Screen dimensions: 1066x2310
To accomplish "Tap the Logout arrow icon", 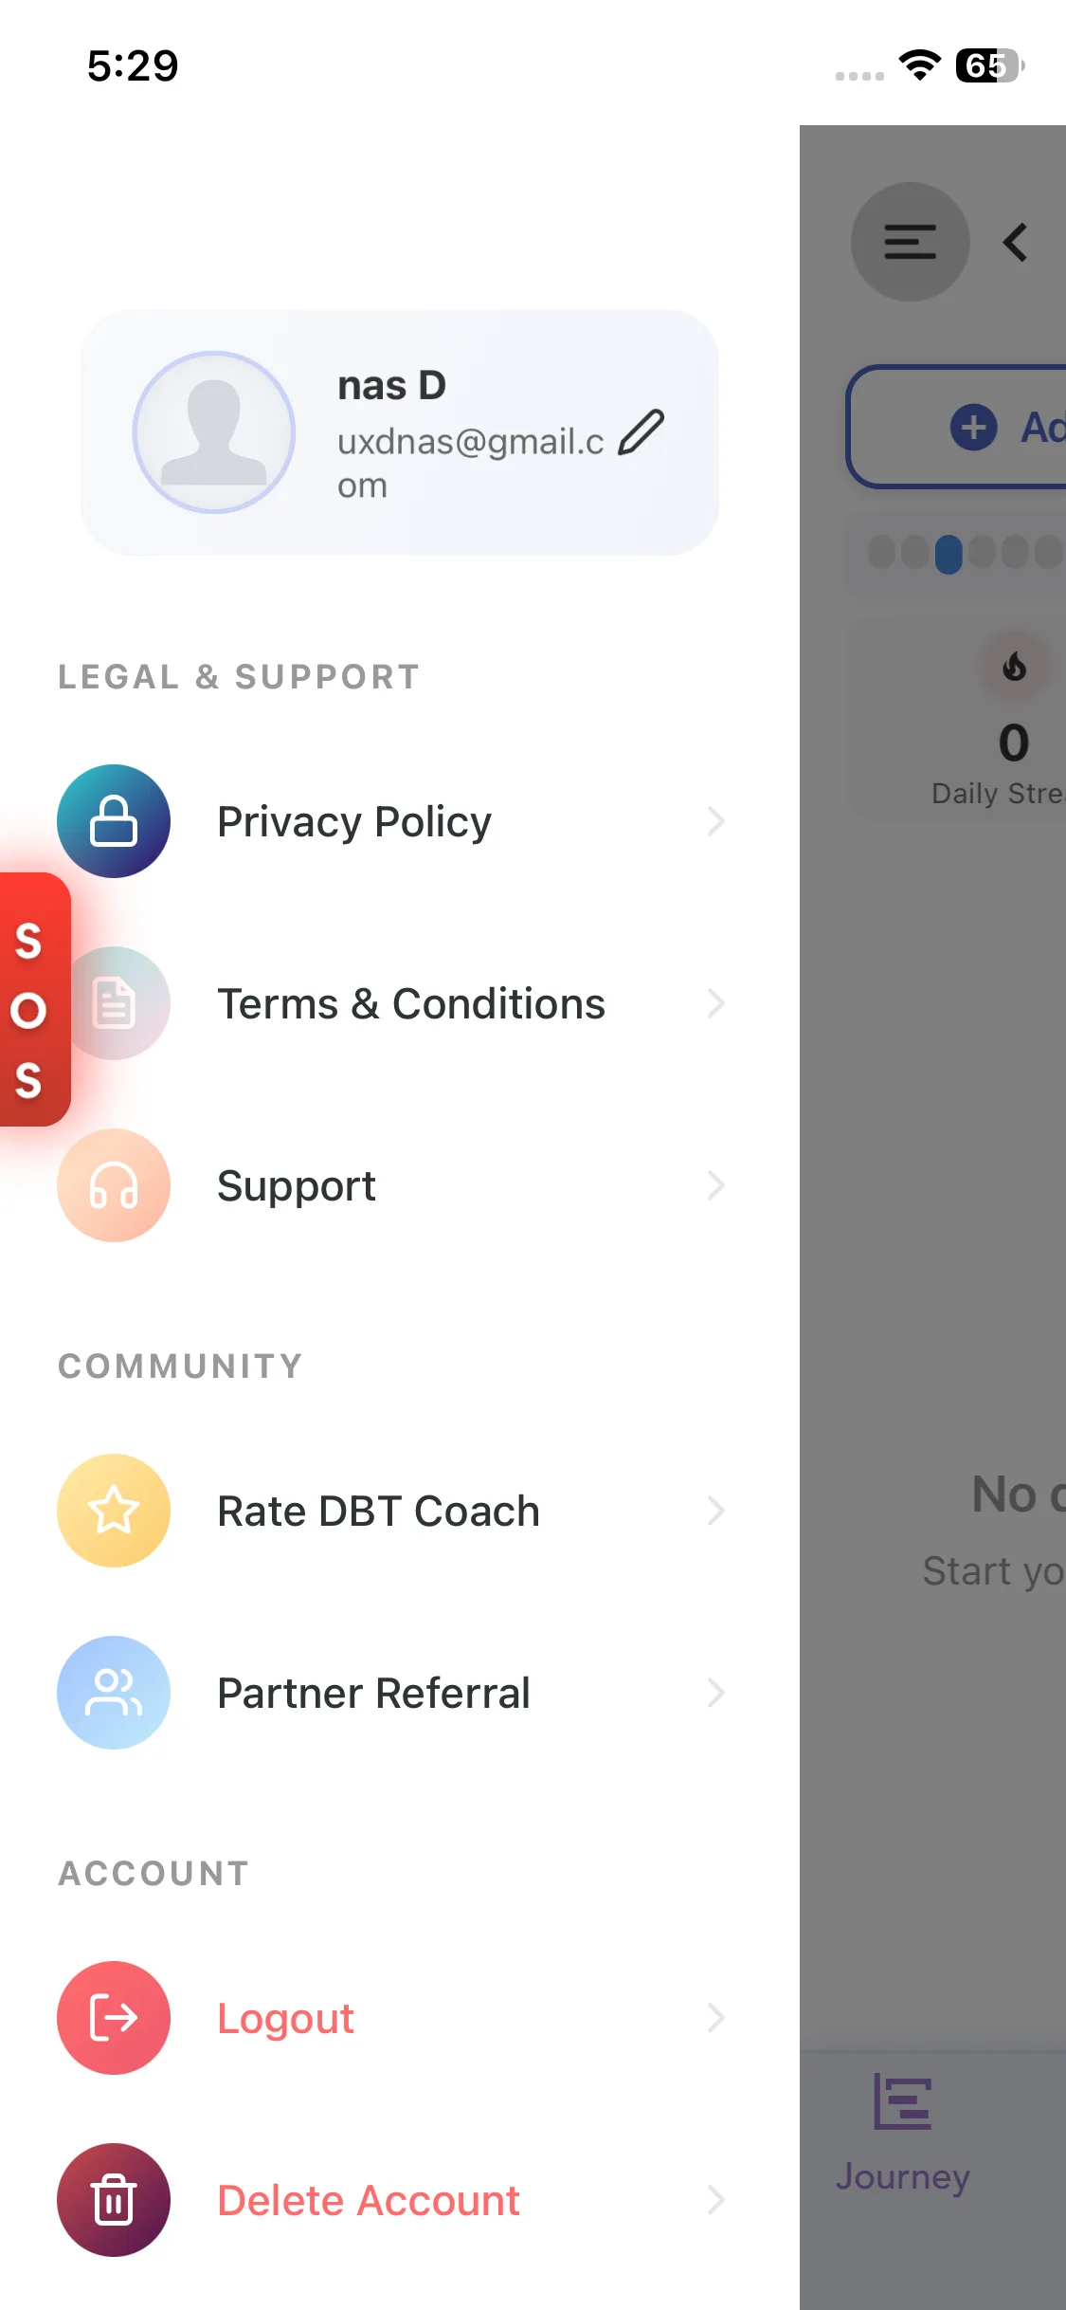I will 114,2018.
